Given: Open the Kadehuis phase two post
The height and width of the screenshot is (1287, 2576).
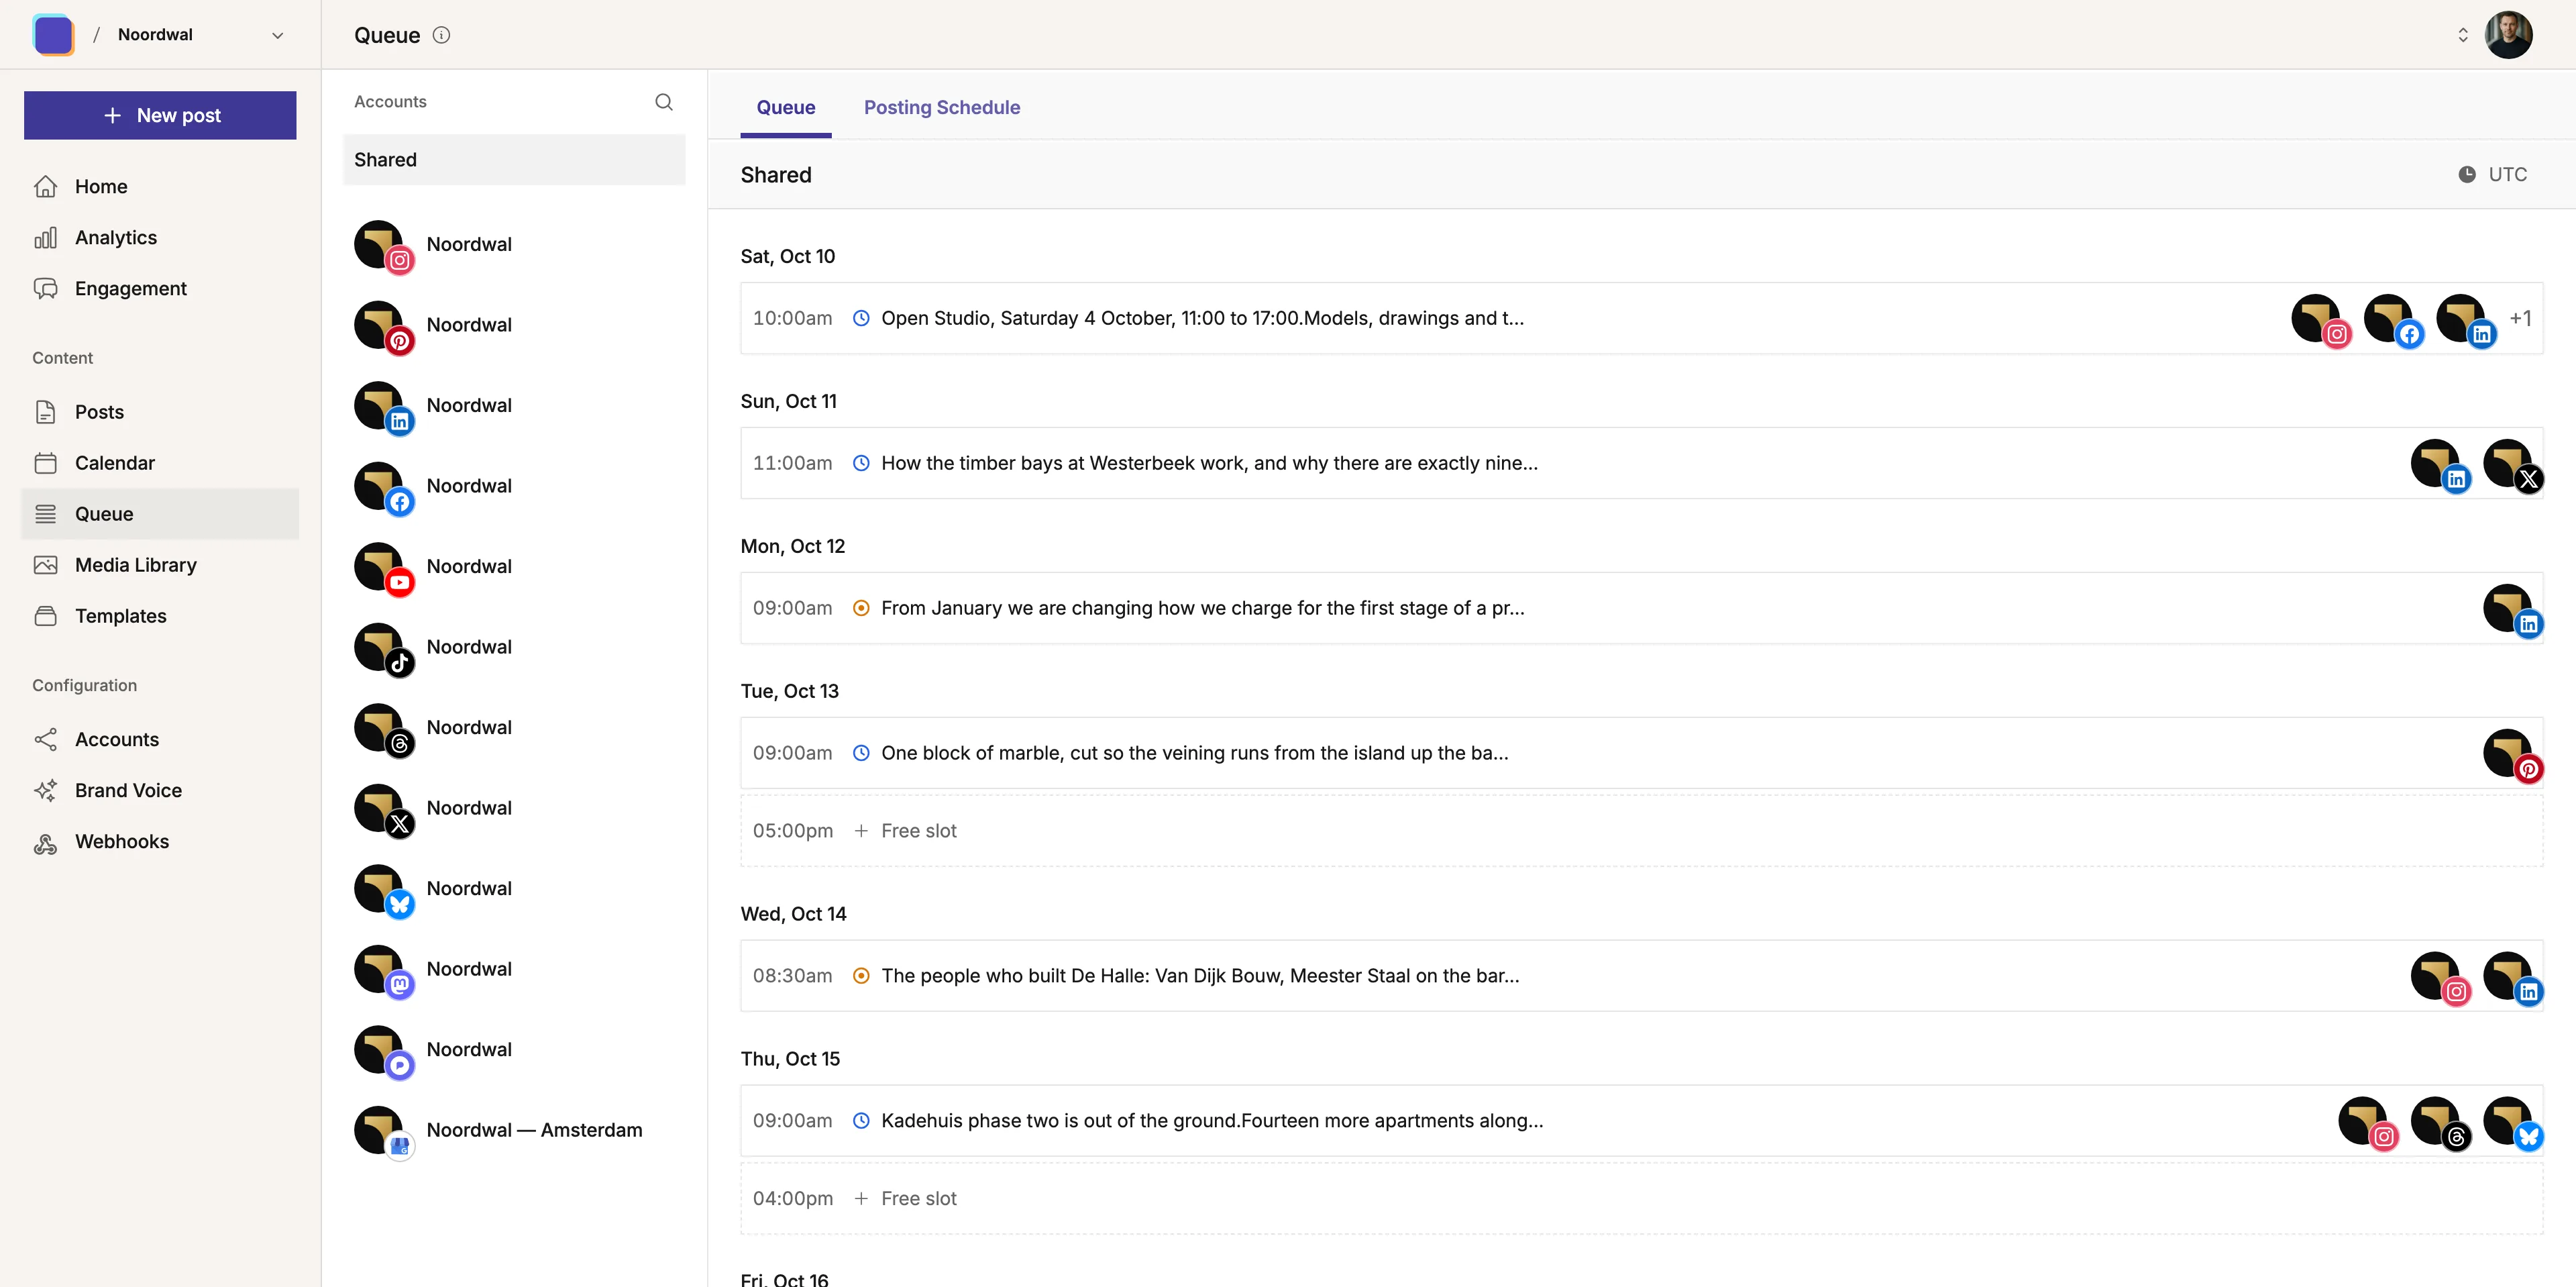Looking at the screenshot, I should [1641, 1121].
